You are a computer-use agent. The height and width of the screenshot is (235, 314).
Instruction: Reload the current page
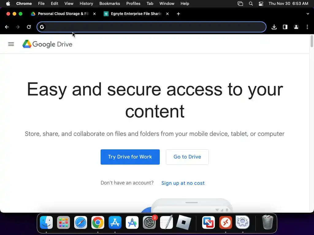[29, 27]
